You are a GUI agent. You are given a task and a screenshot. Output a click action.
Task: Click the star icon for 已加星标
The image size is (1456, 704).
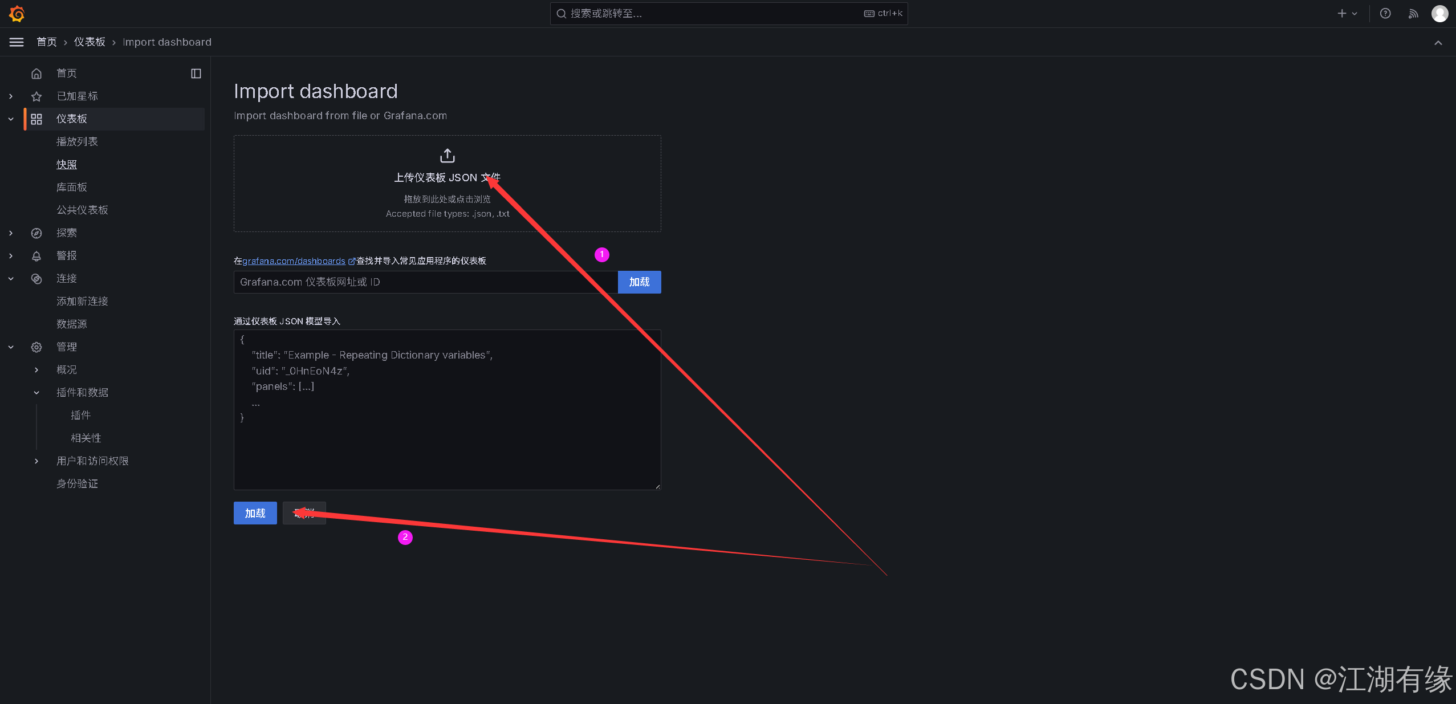pos(36,96)
